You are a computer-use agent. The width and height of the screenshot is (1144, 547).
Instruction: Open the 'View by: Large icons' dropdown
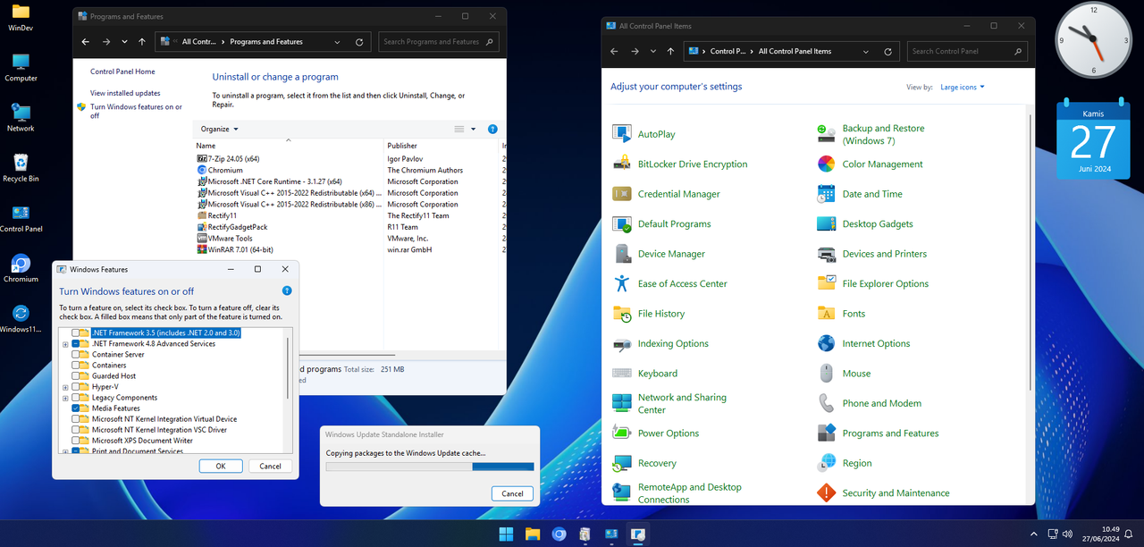tap(962, 87)
